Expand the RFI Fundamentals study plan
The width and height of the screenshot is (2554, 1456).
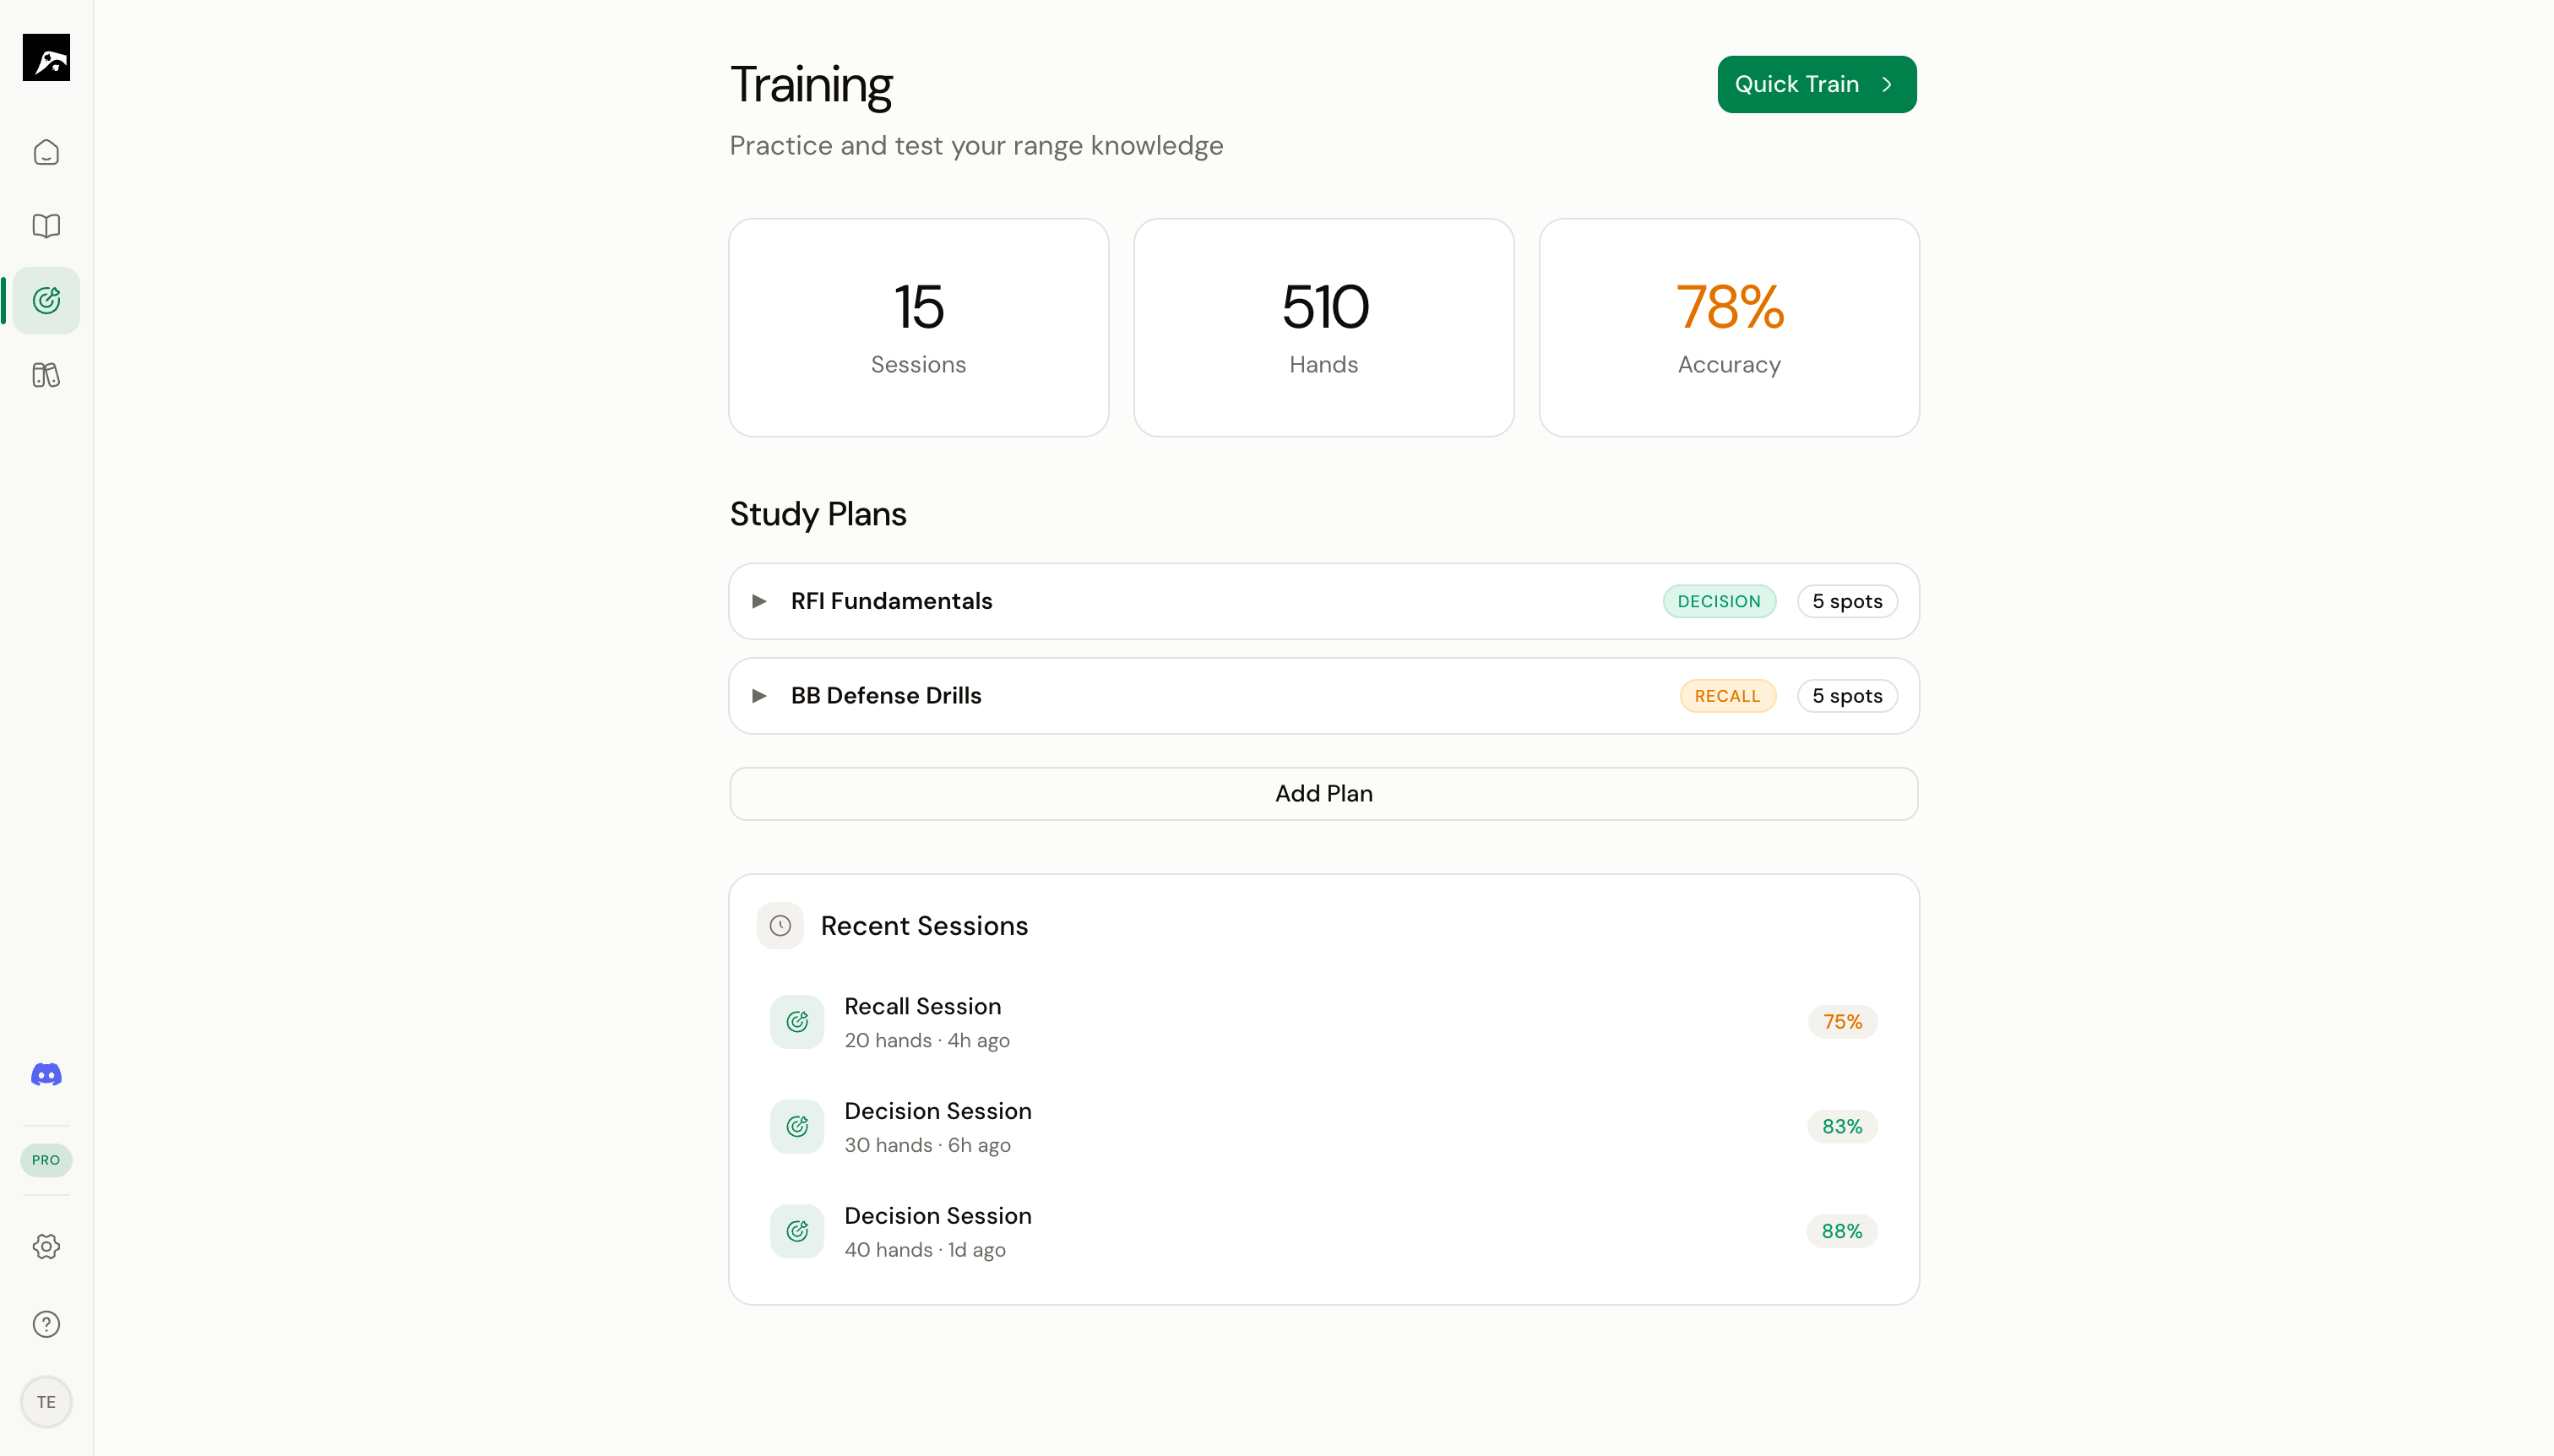tap(758, 600)
